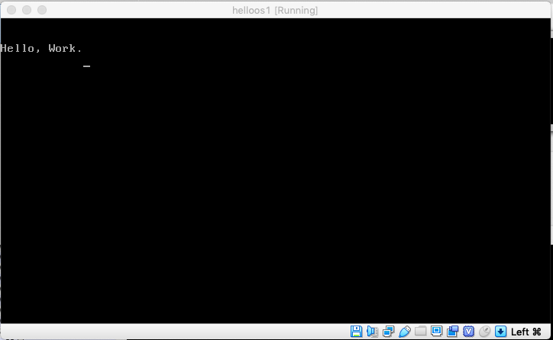
Task: Click the network adapter status icon
Action: pyautogui.click(x=388, y=331)
